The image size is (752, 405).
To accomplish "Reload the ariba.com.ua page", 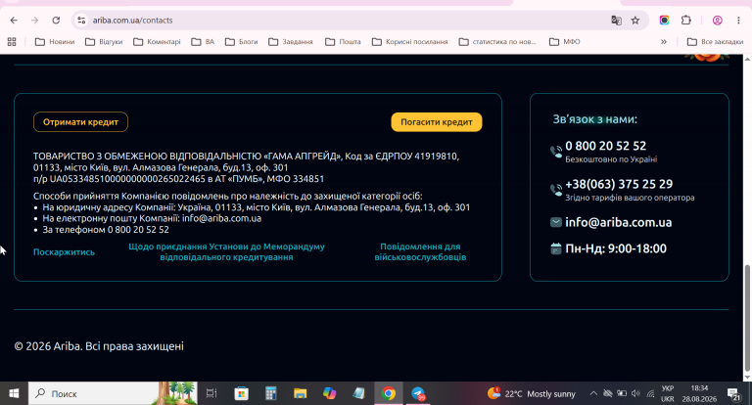I will click(x=56, y=21).
